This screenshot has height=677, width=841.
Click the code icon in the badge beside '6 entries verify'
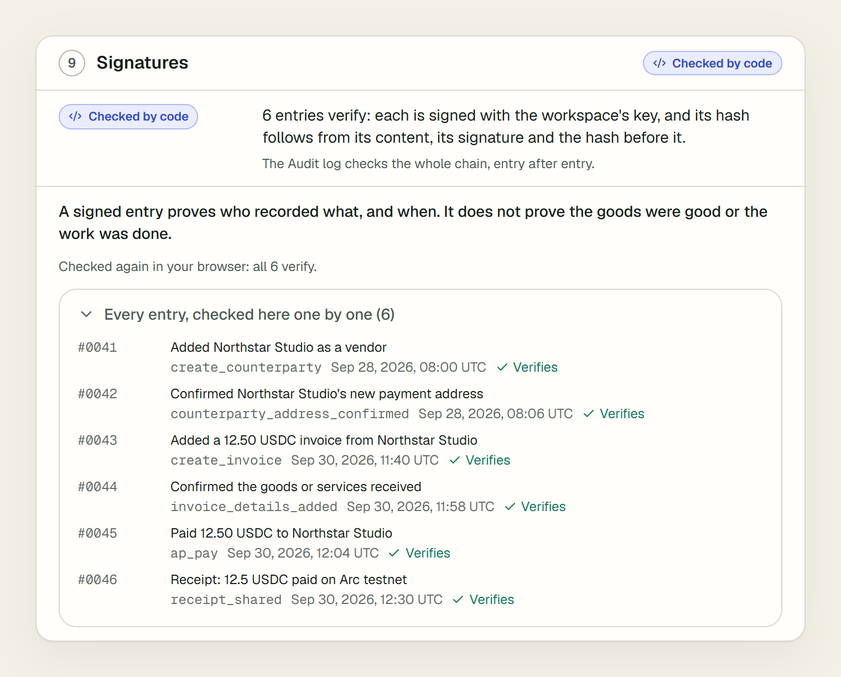tap(75, 116)
